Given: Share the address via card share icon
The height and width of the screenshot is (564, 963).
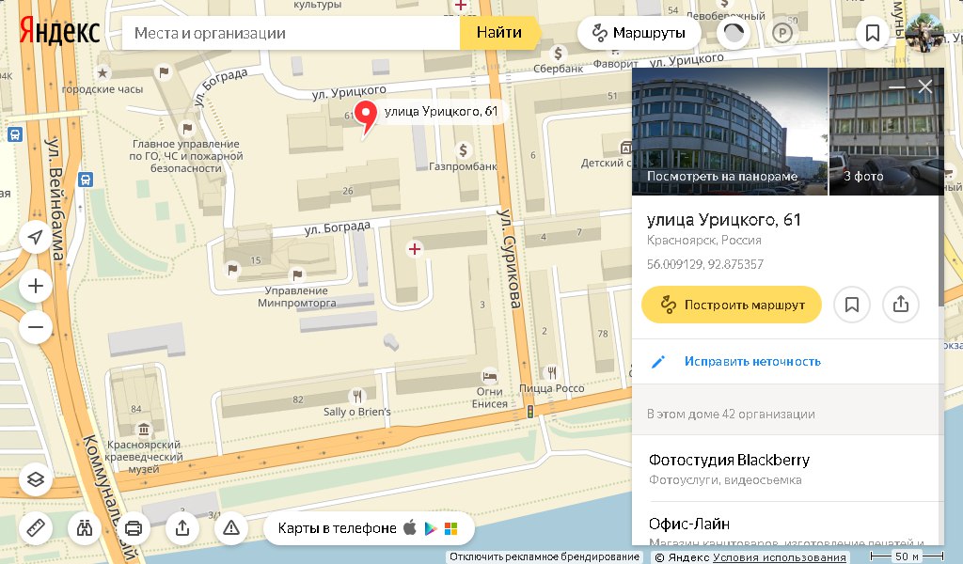Looking at the screenshot, I should pos(900,305).
